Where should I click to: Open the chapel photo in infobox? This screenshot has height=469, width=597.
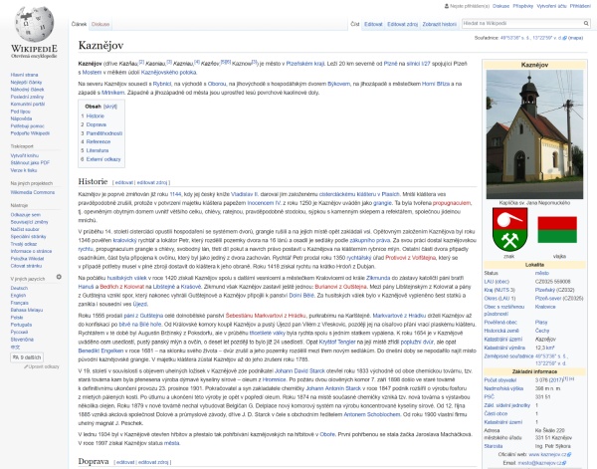tap(534, 134)
